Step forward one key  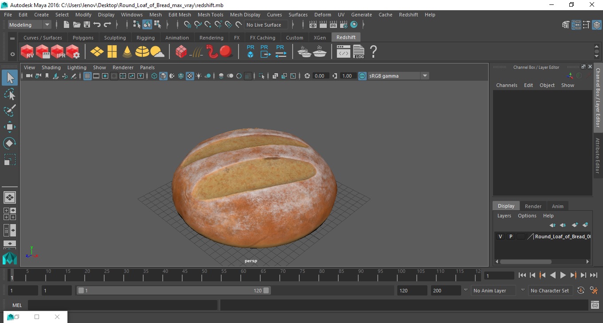(573, 275)
